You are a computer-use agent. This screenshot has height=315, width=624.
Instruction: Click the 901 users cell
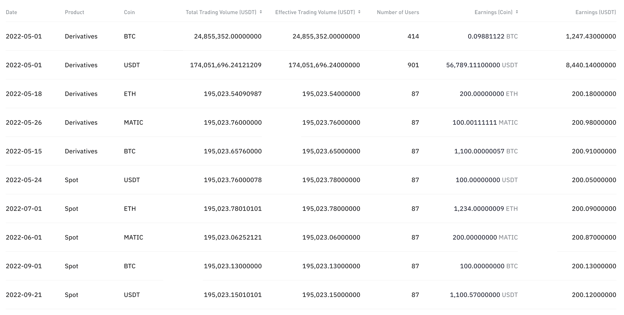[413, 65]
